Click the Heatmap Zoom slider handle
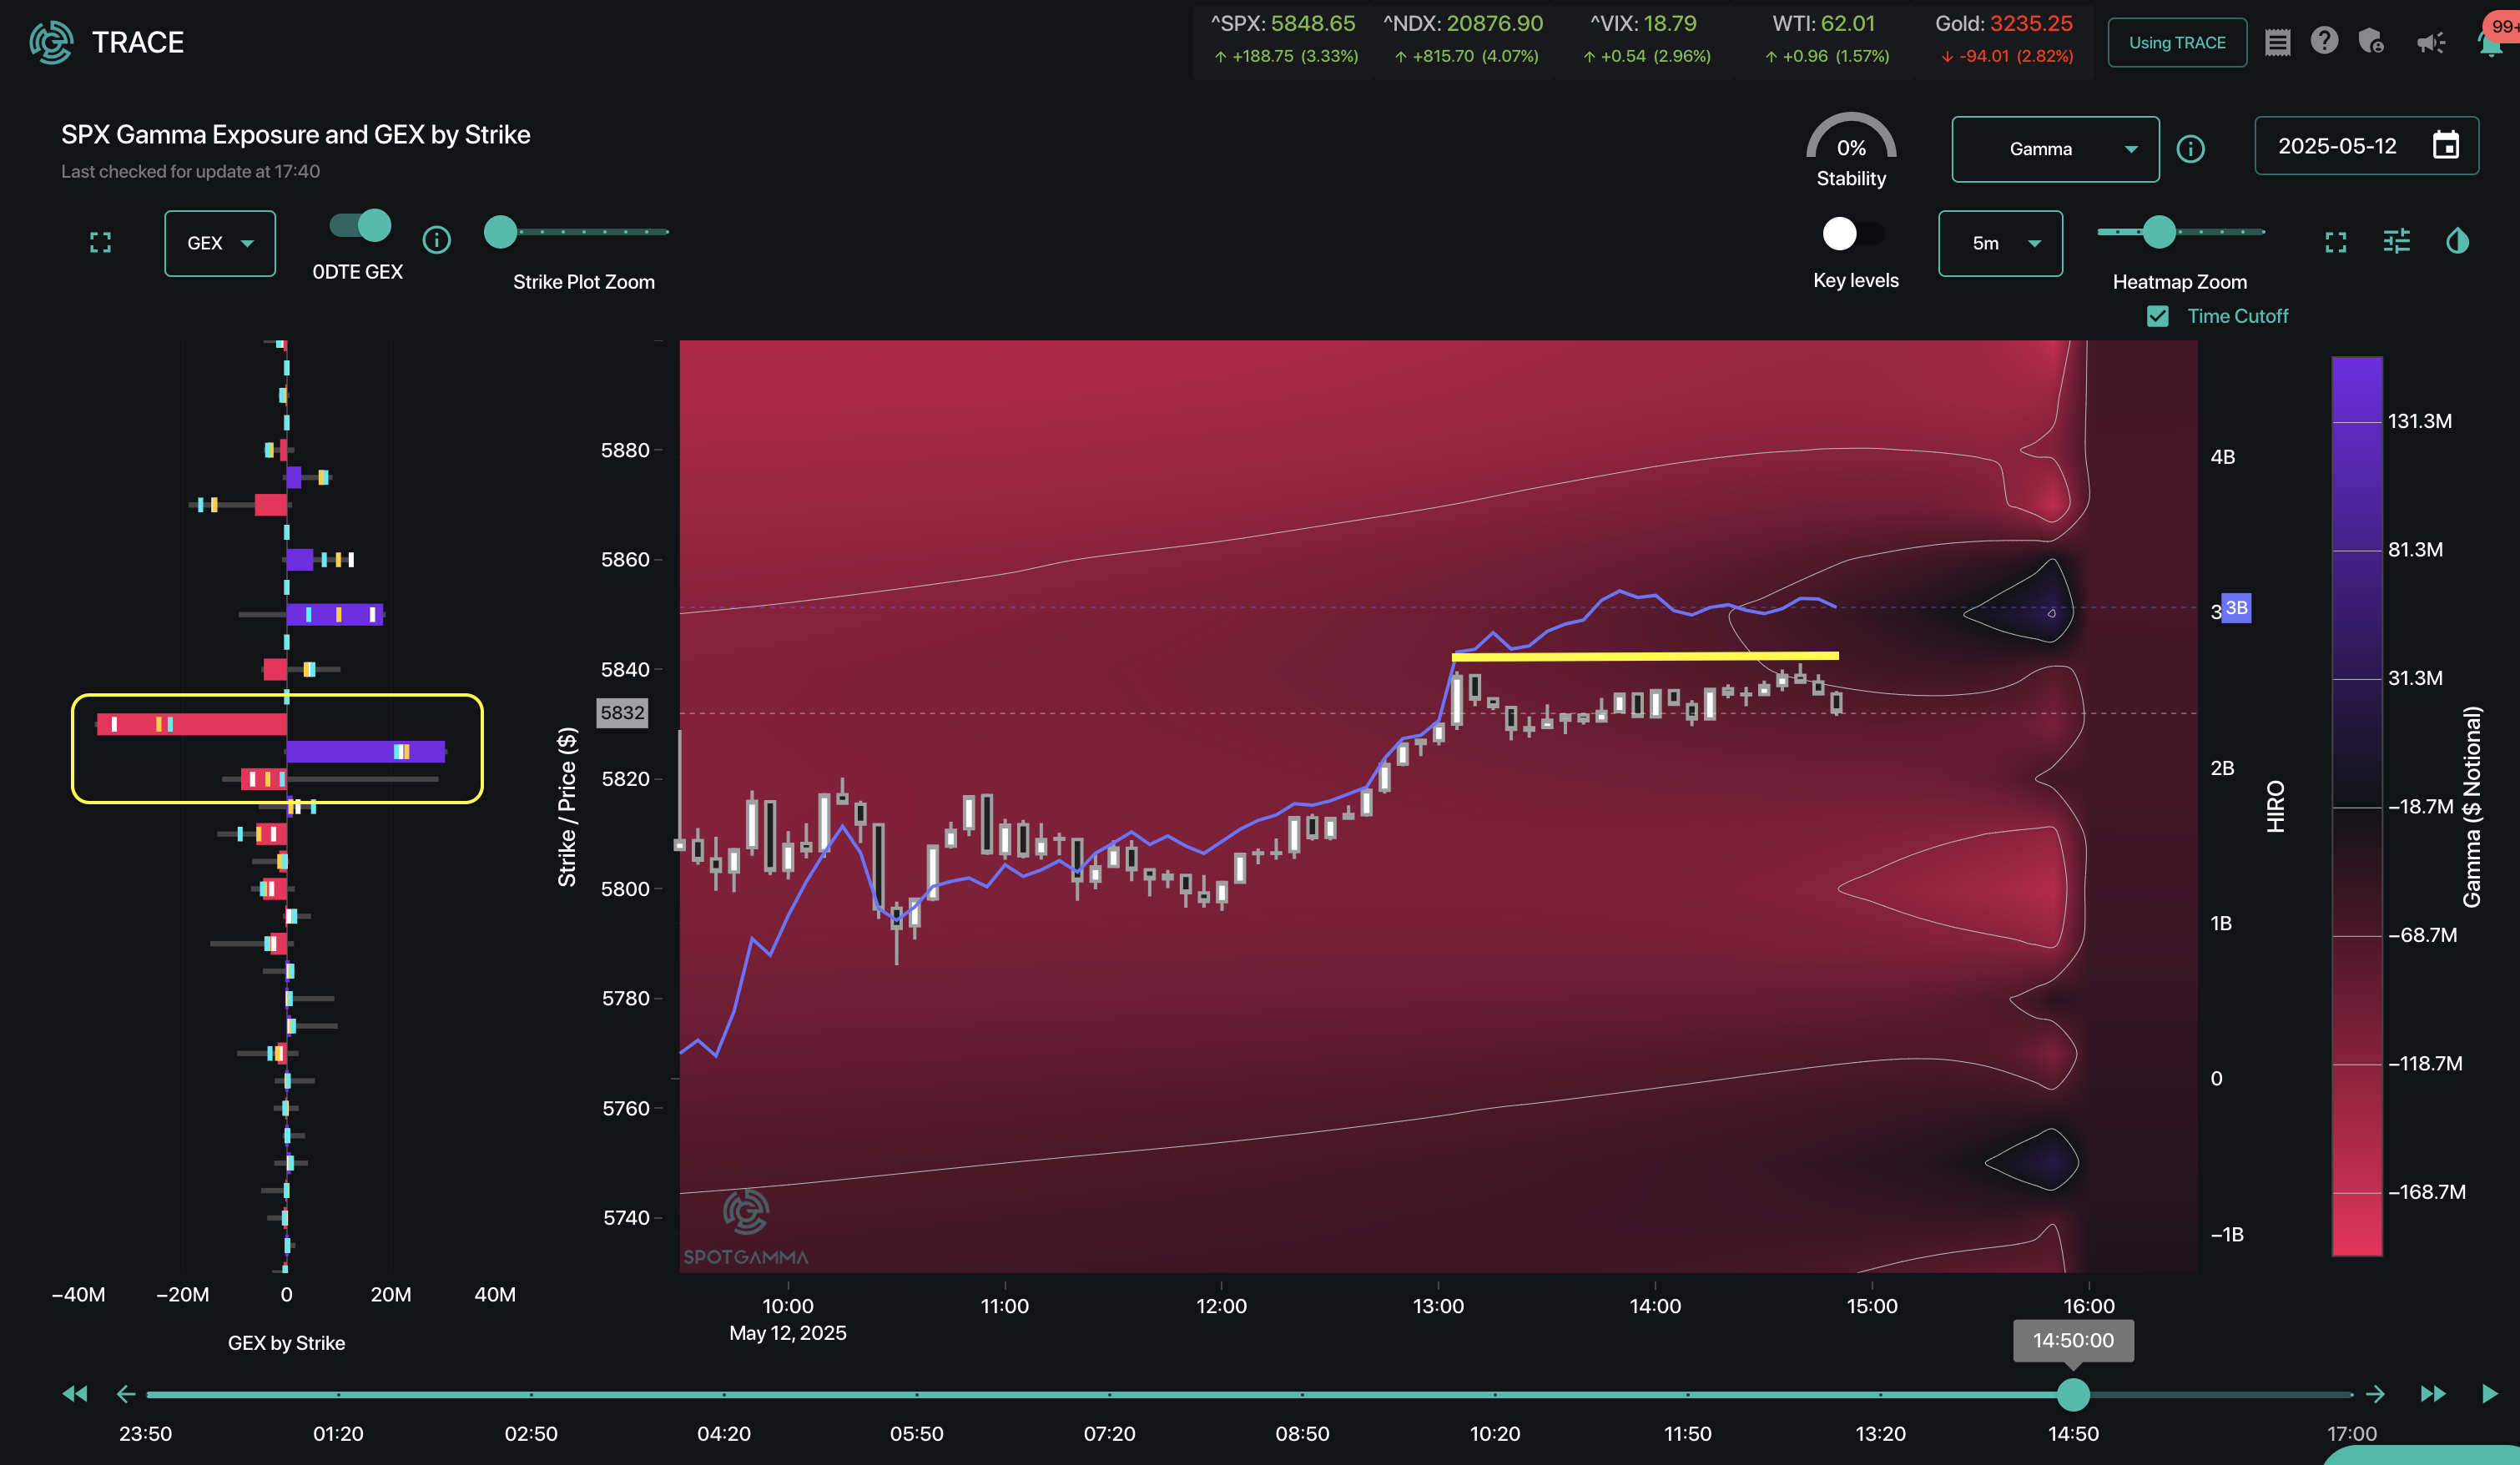2520x1465 pixels. point(2159,232)
